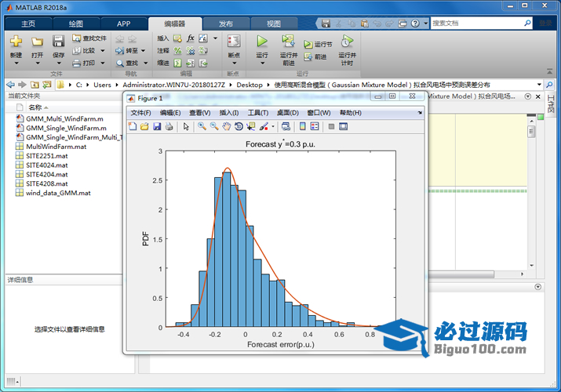Toggle the Edit Plot arrow tool
The height and width of the screenshot is (392, 561).
[186, 126]
